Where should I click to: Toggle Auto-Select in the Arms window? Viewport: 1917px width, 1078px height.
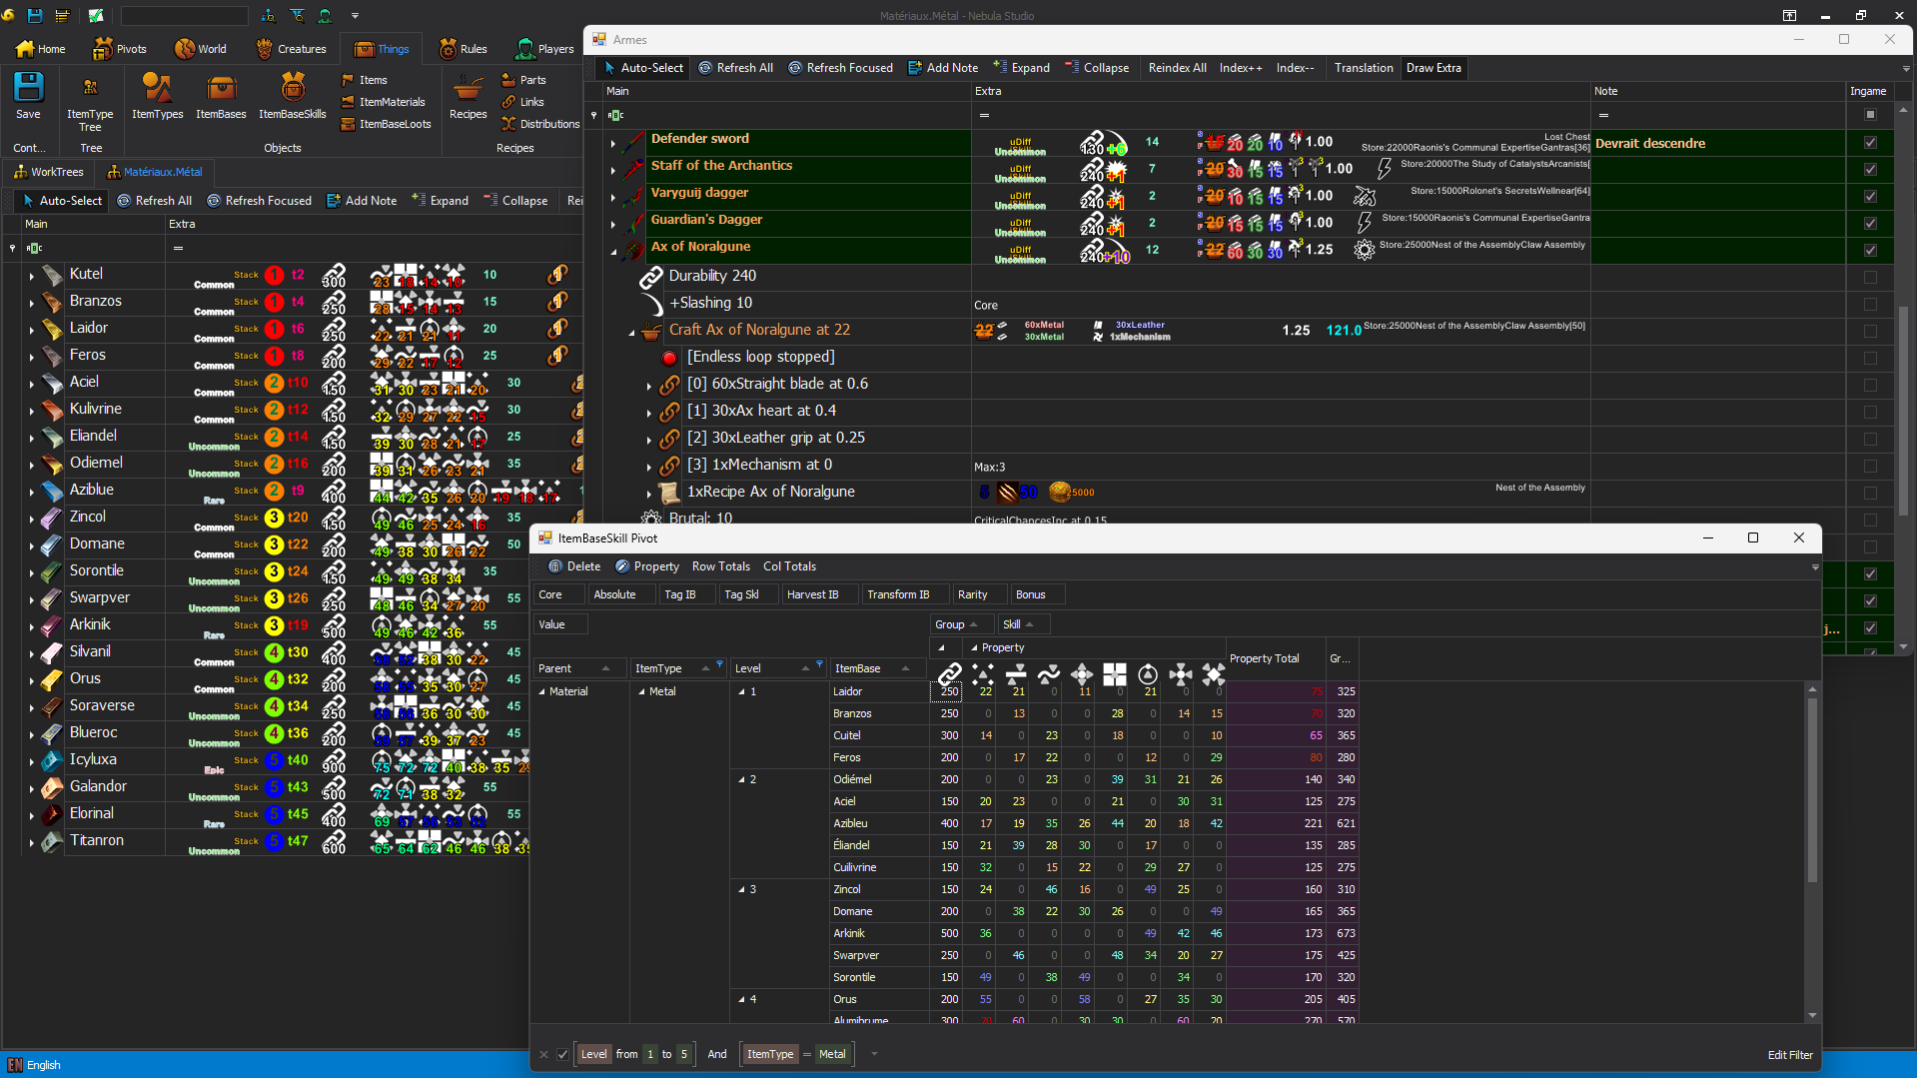[643, 68]
